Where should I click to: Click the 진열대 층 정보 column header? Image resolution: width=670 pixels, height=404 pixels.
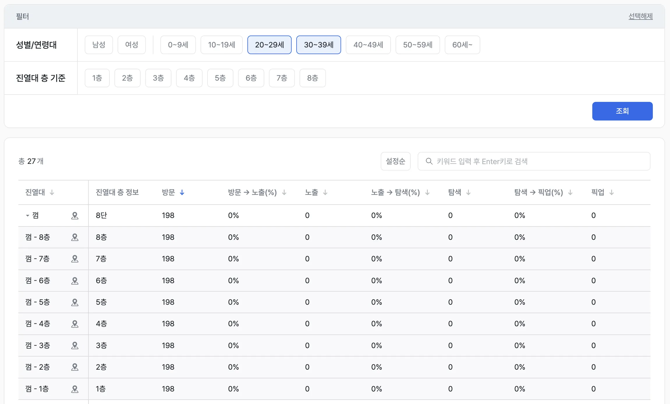(x=117, y=192)
